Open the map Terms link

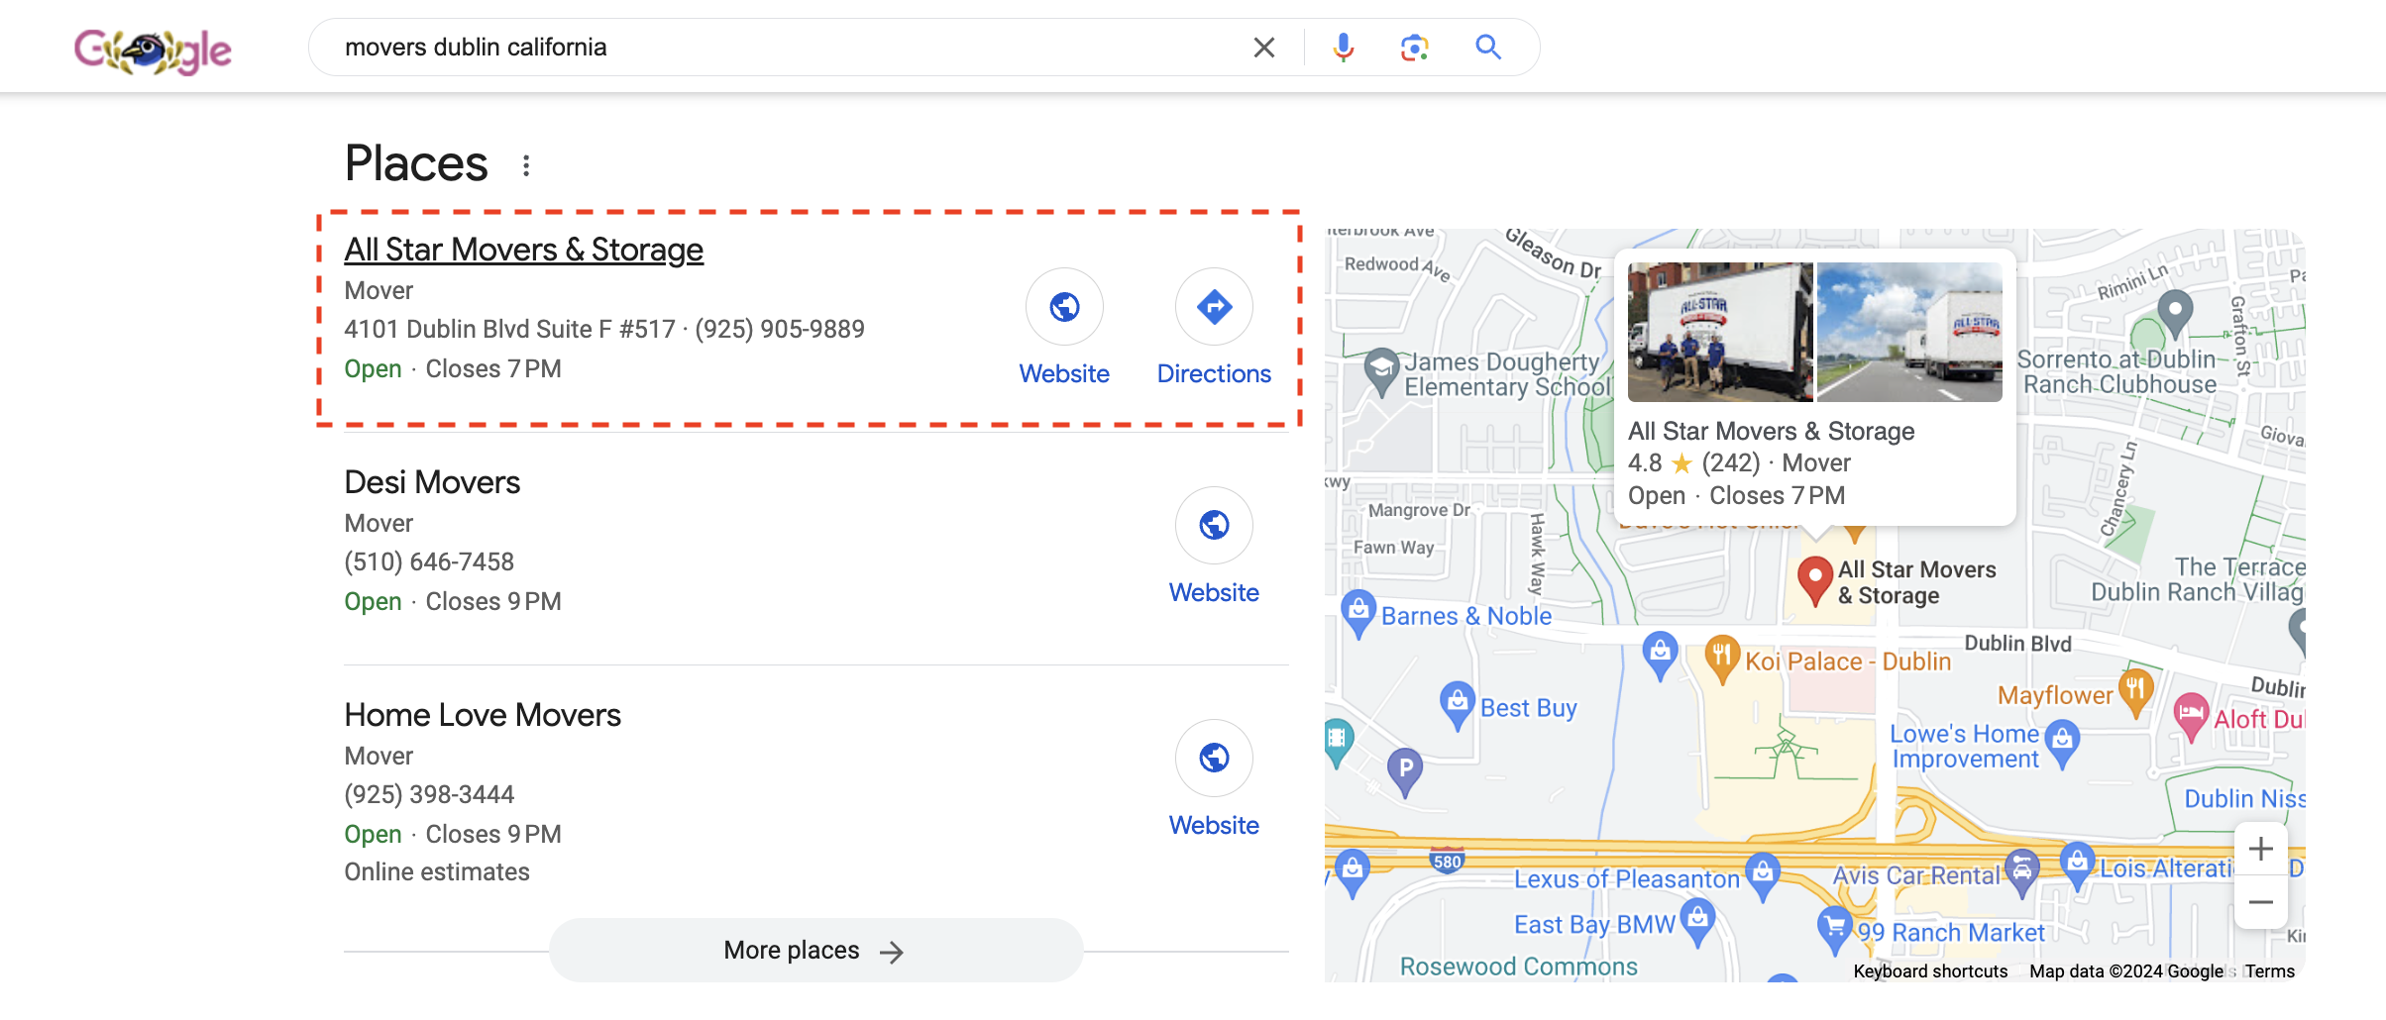tap(2269, 971)
